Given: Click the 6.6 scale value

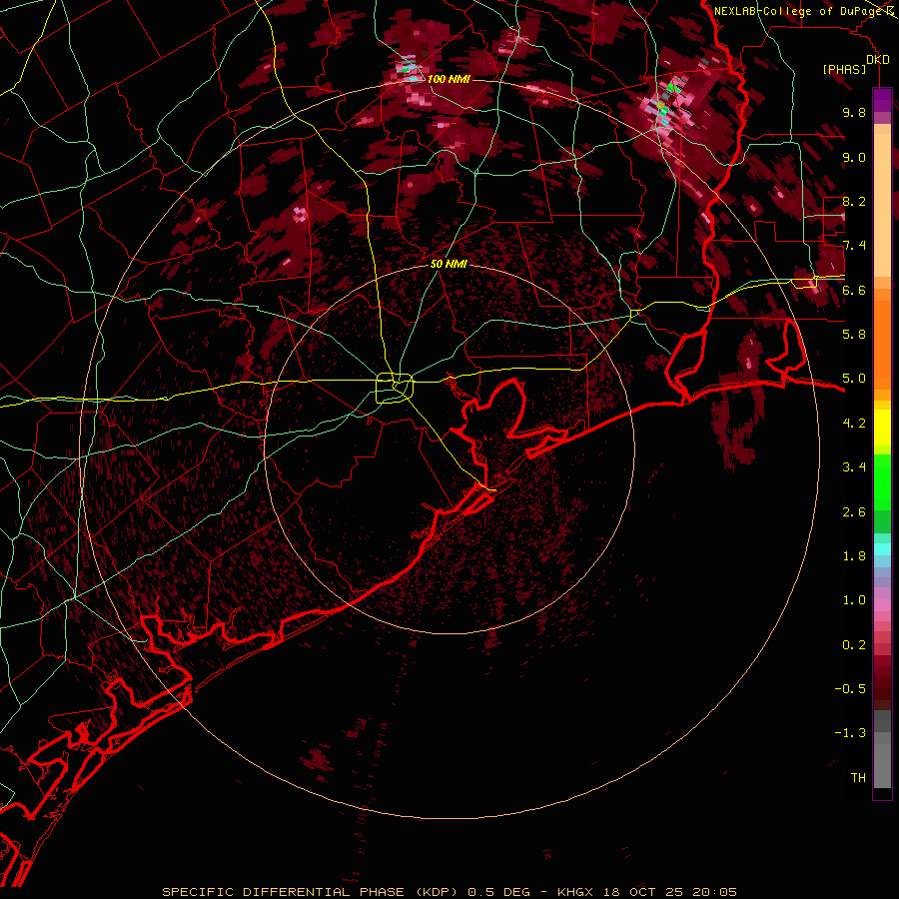Looking at the screenshot, I should click(x=854, y=290).
